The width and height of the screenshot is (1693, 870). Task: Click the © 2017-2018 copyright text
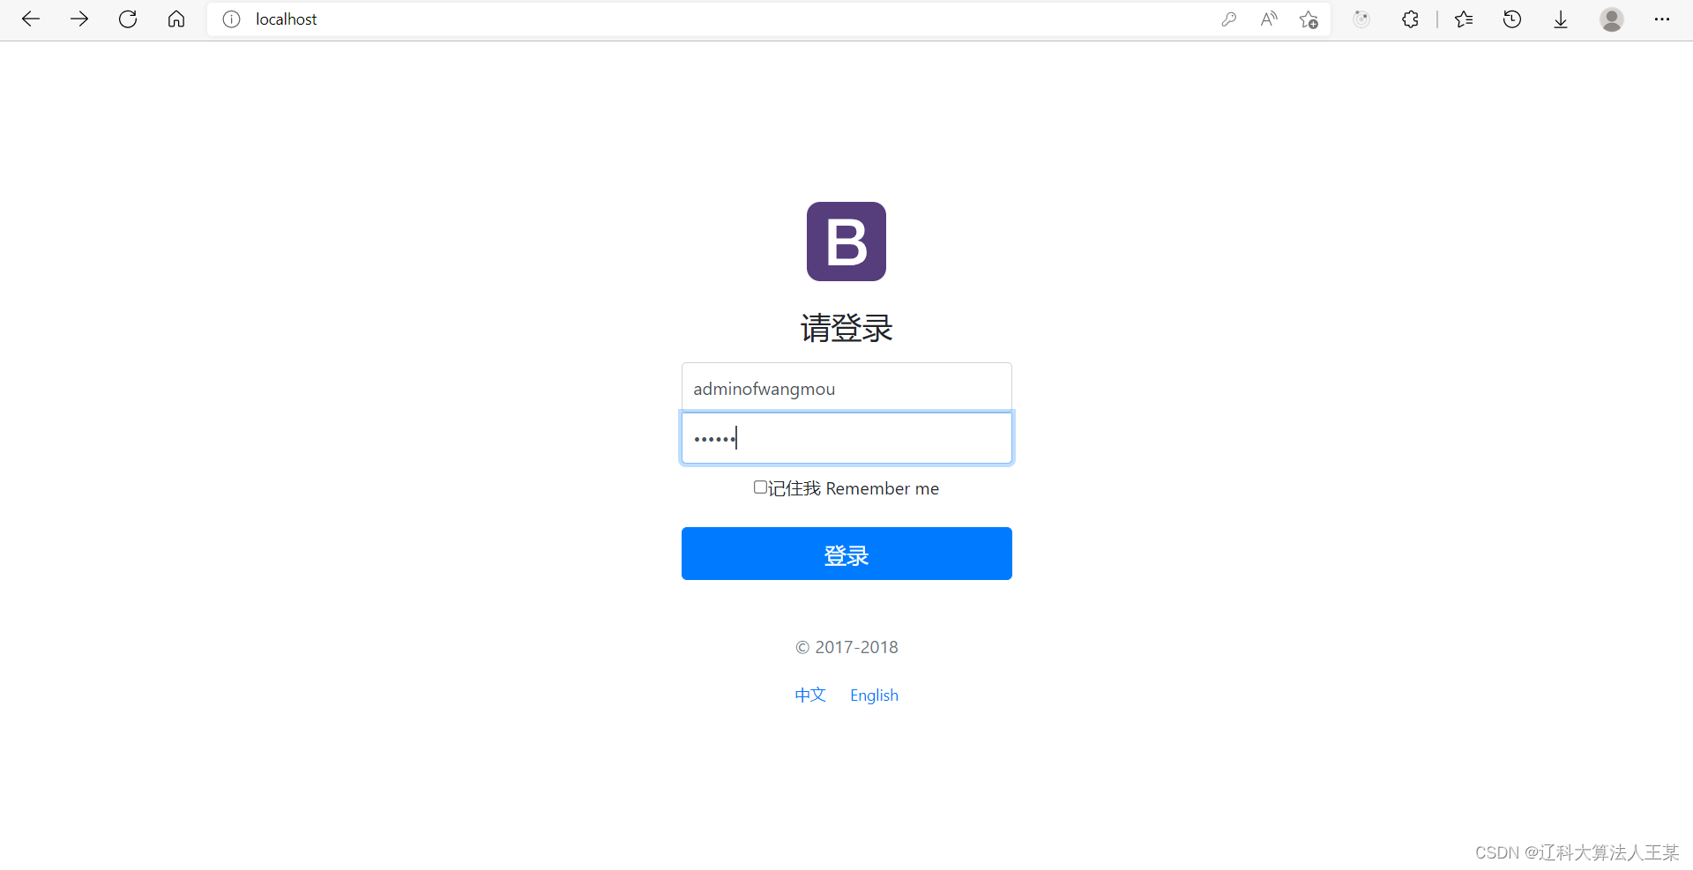pos(846,648)
